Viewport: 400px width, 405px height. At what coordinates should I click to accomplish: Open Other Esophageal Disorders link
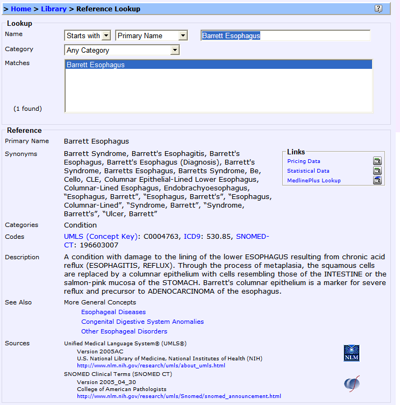tap(124, 331)
